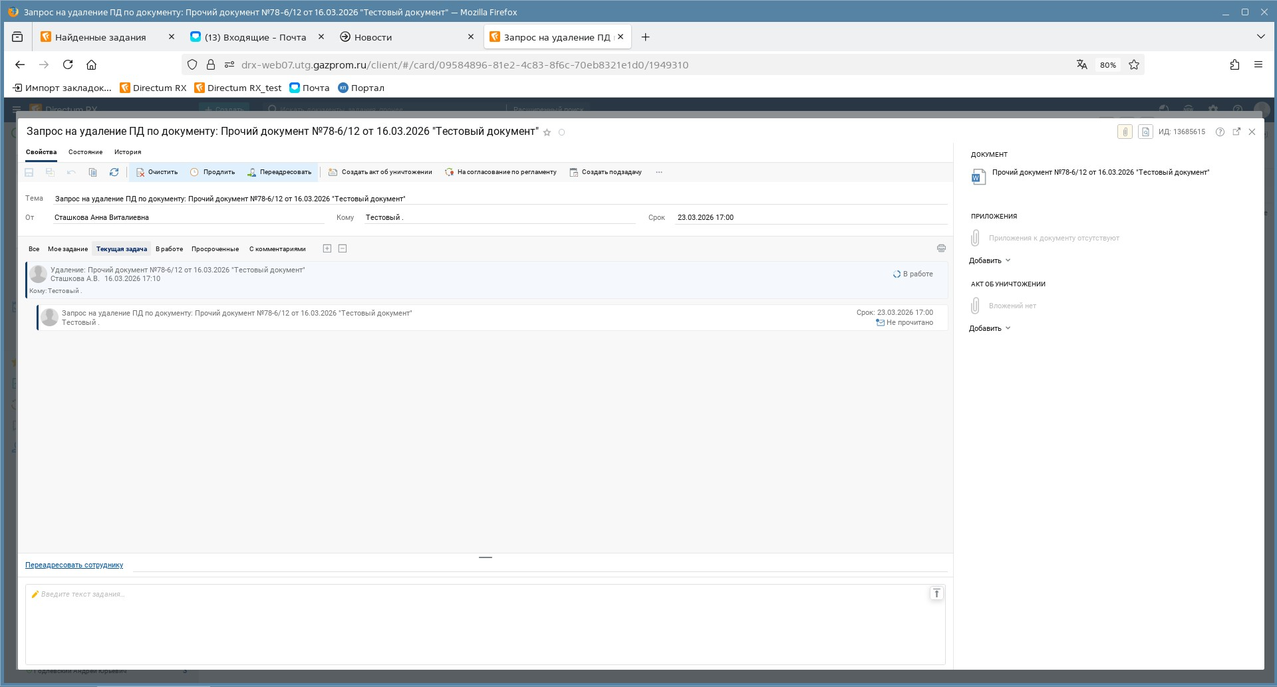Open the История tab
The image size is (1277, 687).
[x=127, y=152]
